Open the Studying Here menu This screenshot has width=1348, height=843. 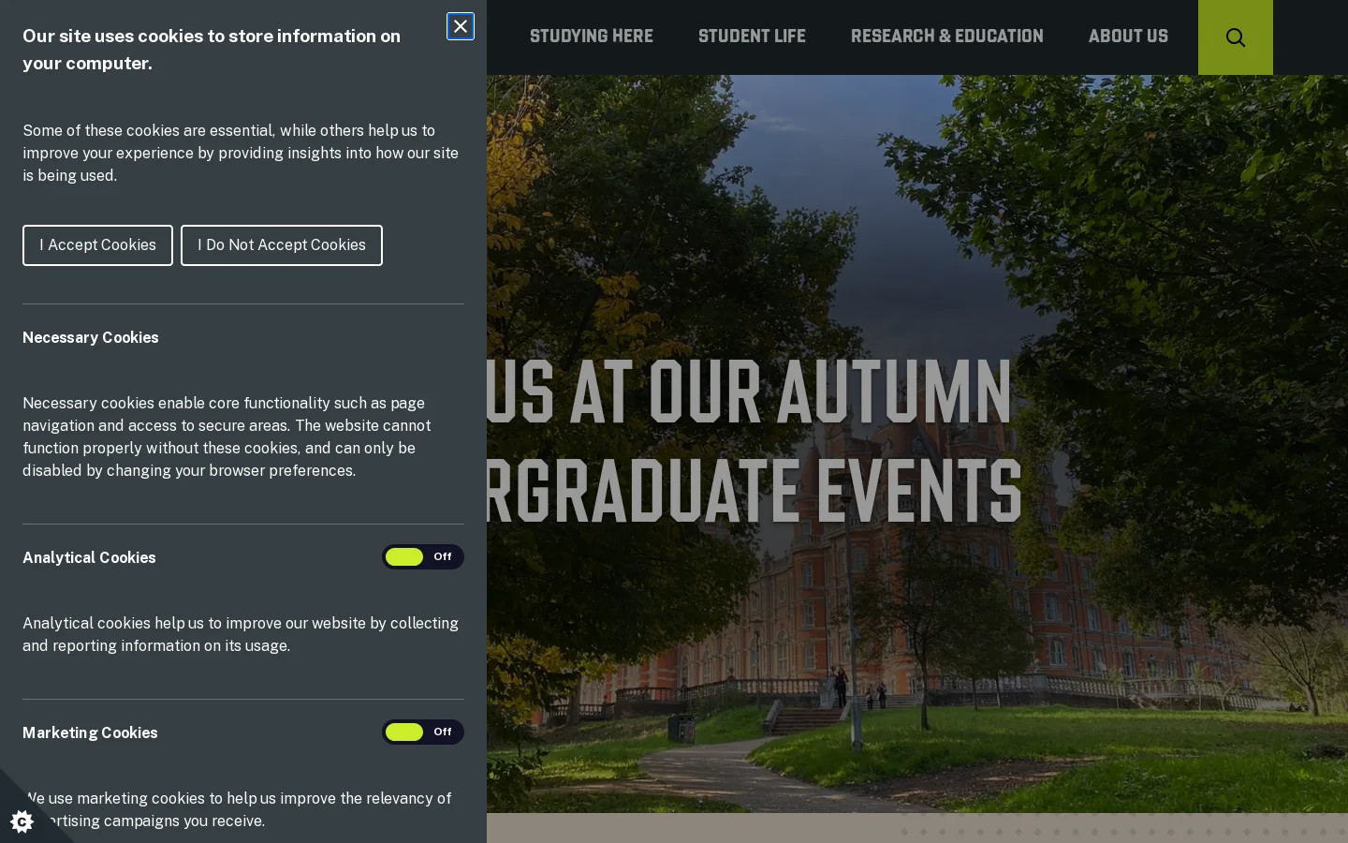(592, 37)
